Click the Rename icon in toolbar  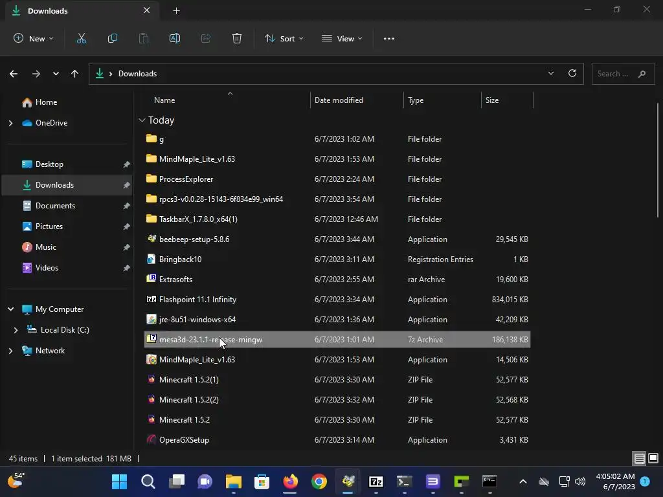point(175,38)
